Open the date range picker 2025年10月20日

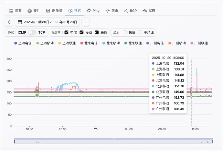click(50, 22)
